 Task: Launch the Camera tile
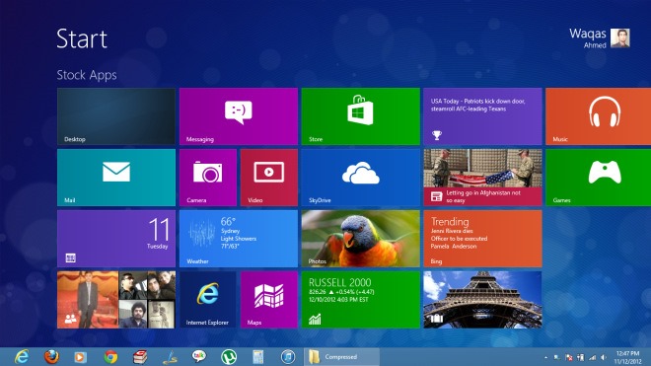[x=208, y=178]
